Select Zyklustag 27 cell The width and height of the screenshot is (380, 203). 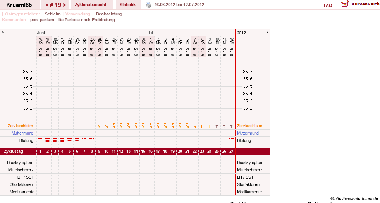pos(231,152)
